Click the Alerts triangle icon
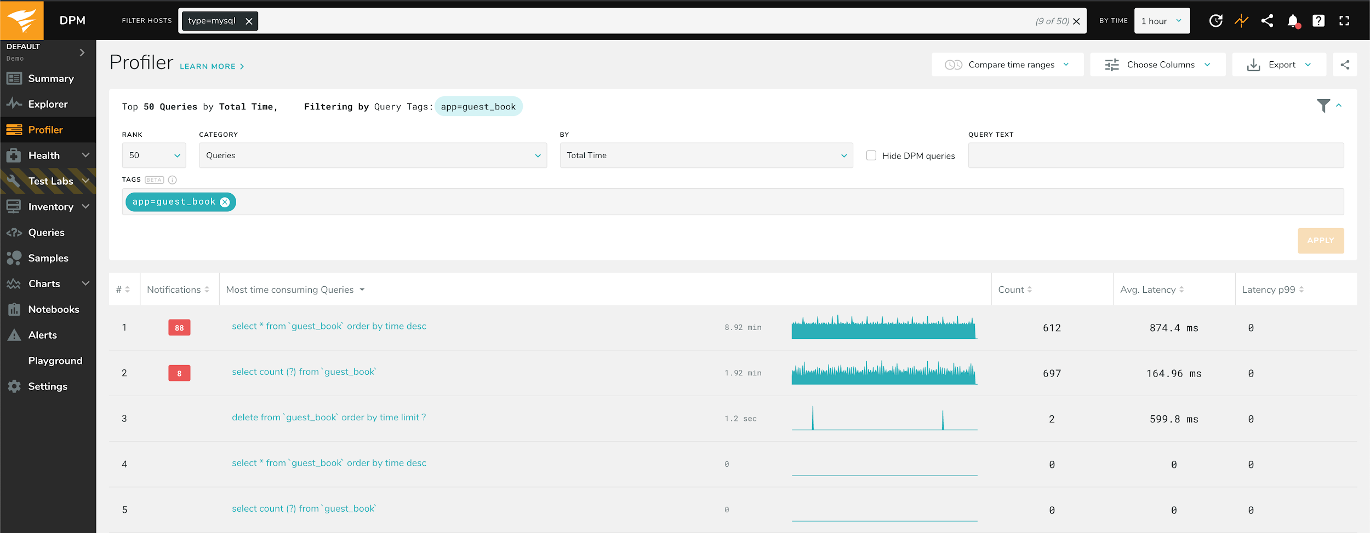1370x533 pixels. [14, 335]
